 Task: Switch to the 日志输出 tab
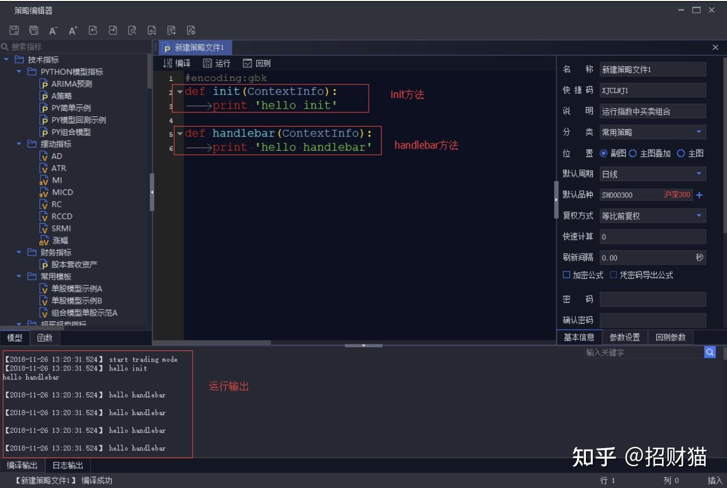(x=67, y=465)
